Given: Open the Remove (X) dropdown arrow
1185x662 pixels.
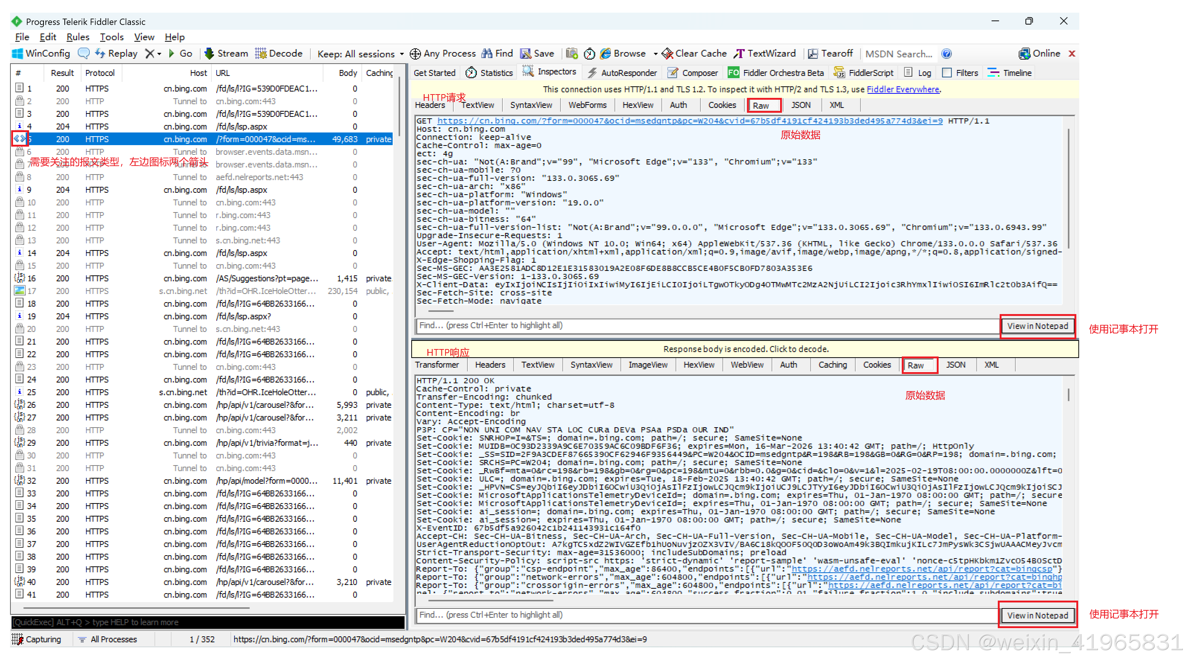Looking at the screenshot, I should click(159, 54).
